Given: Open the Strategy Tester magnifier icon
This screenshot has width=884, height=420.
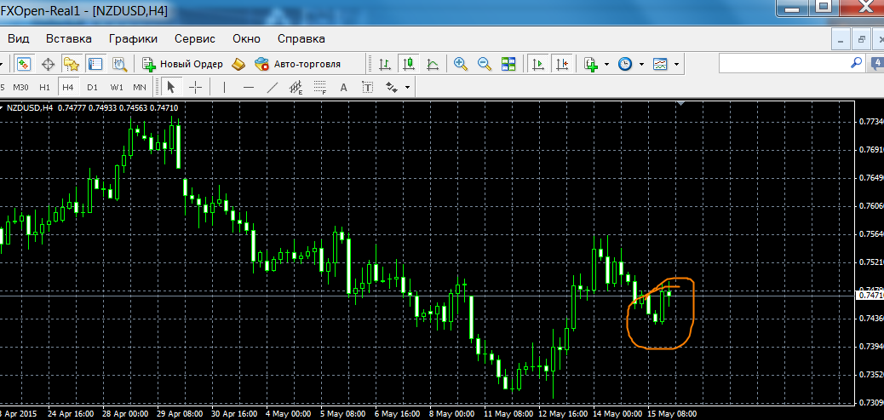Looking at the screenshot, I should point(119,64).
